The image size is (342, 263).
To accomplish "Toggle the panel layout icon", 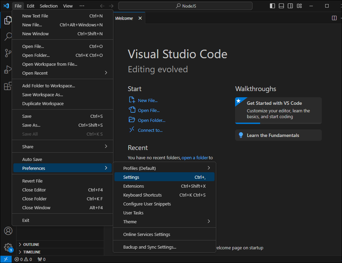I will 281,6.
